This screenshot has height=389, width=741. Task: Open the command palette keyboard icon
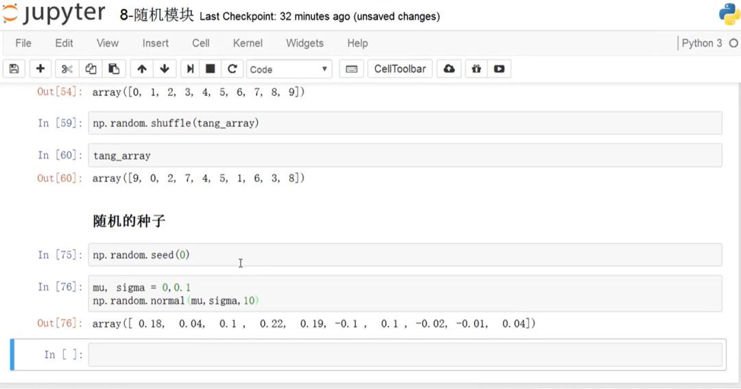click(x=351, y=69)
